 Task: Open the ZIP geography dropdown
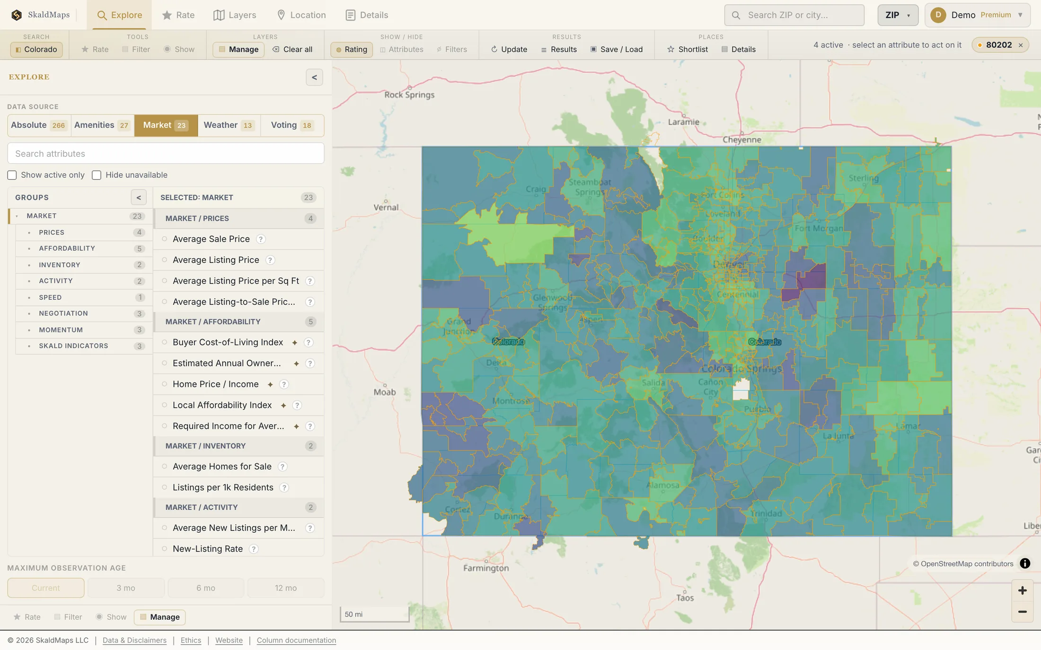pyautogui.click(x=898, y=15)
